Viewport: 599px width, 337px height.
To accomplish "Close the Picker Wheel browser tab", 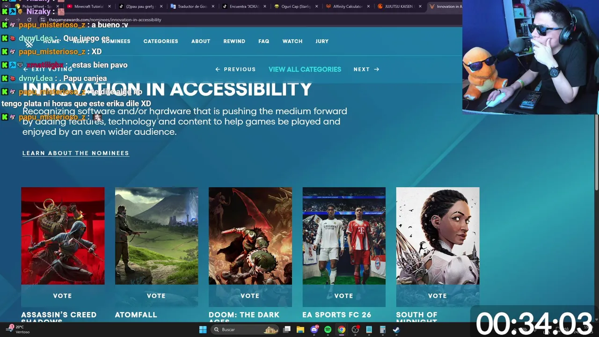I will click(58, 7).
